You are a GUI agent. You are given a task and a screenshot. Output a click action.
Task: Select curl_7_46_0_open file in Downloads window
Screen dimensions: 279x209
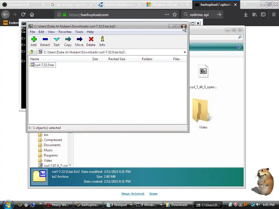click(x=203, y=76)
